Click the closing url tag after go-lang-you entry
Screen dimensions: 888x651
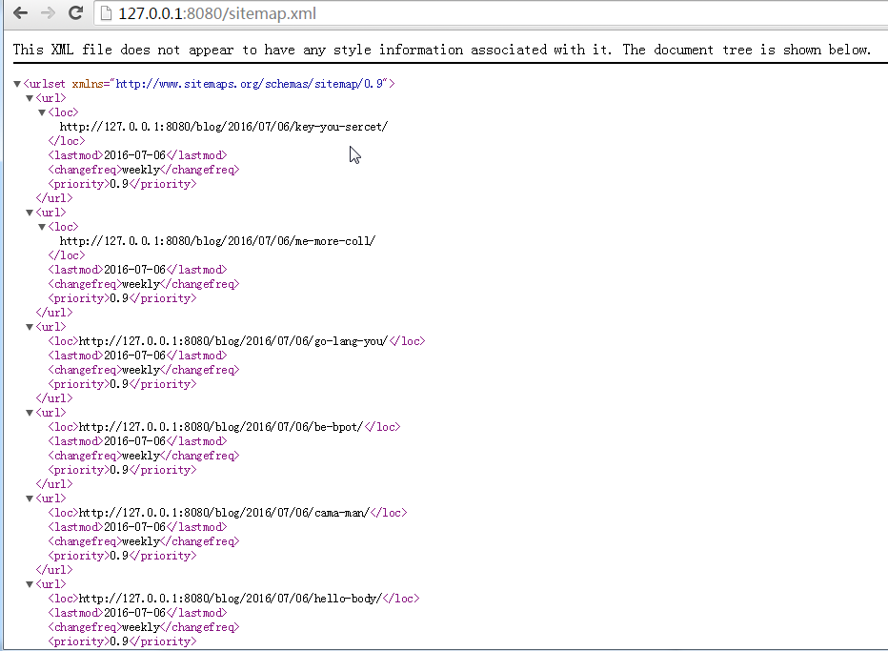coord(54,398)
